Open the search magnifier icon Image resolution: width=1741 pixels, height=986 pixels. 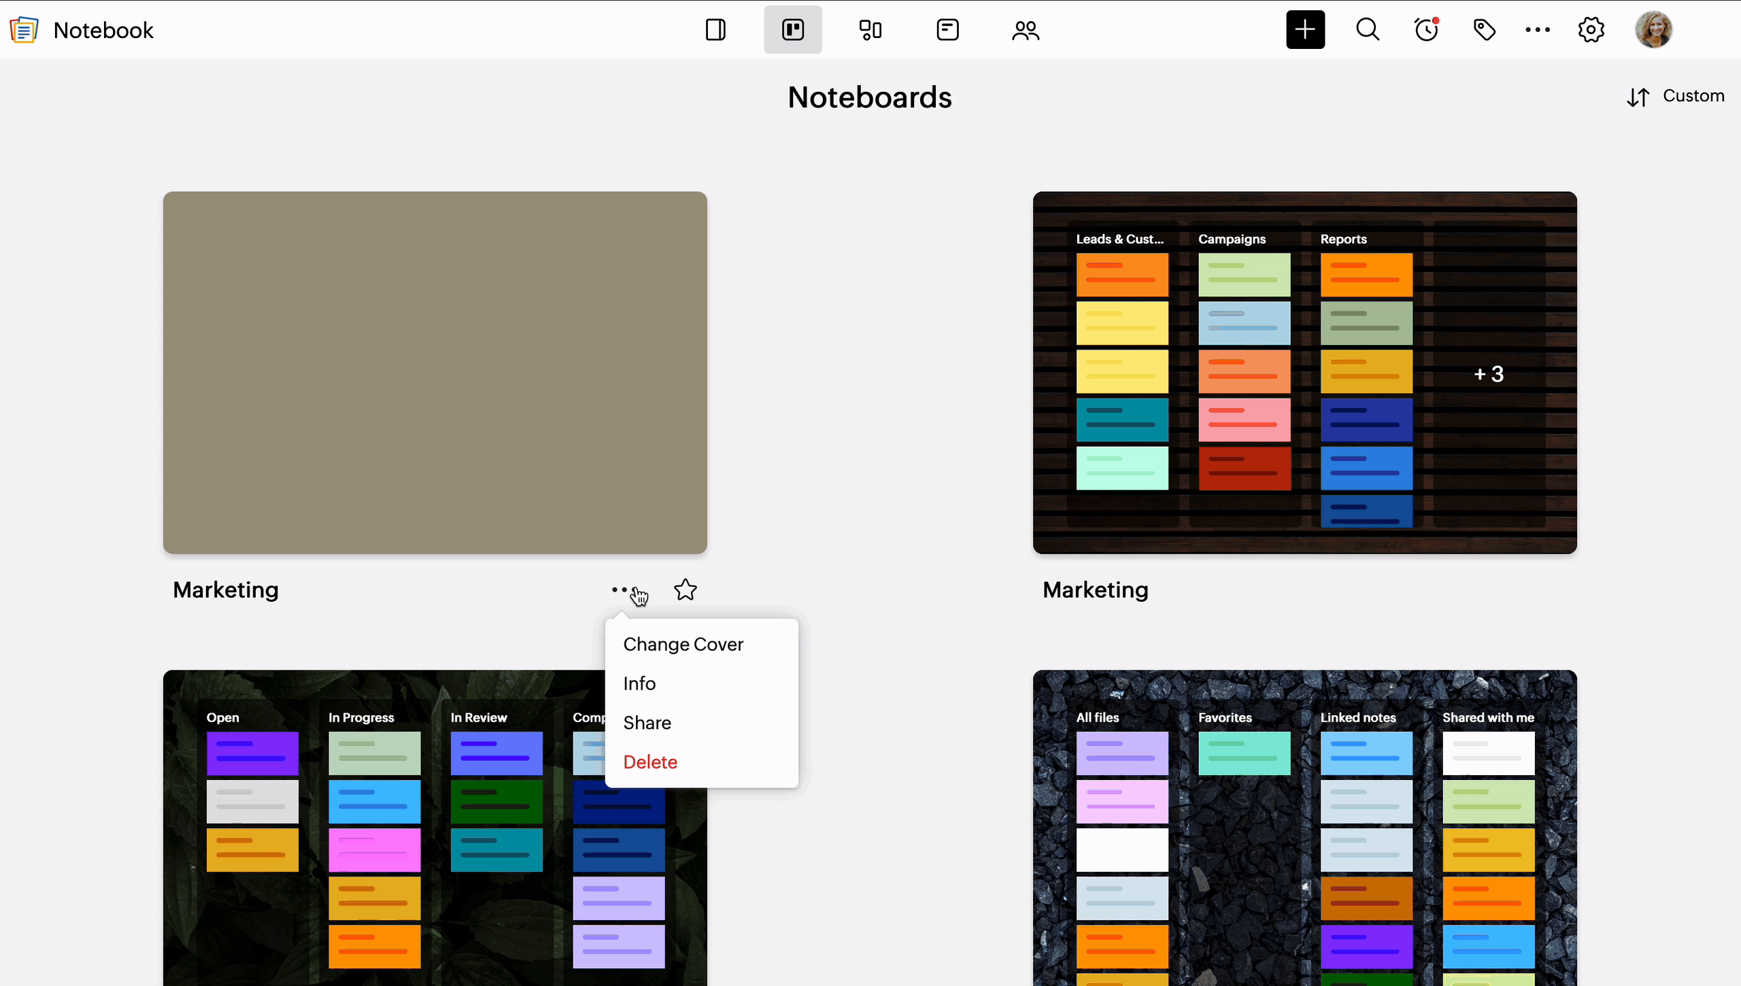point(1368,30)
